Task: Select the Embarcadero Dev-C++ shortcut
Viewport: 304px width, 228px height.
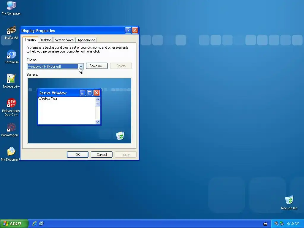Action: click(11, 107)
